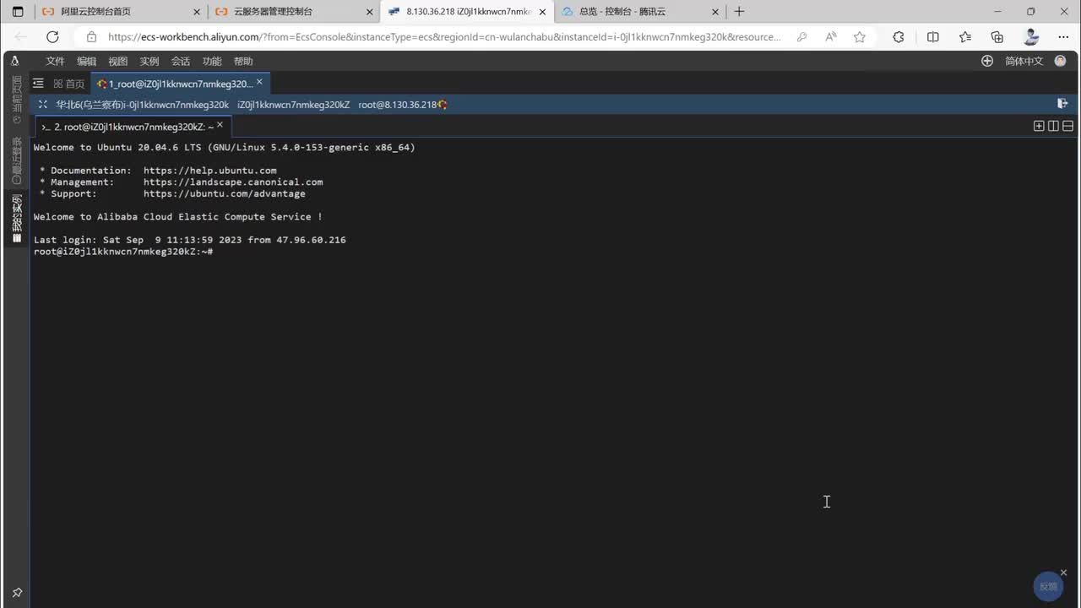This screenshot has width=1081, height=608.
Task: Open the 功能 menu
Action: pyautogui.click(x=212, y=62)
